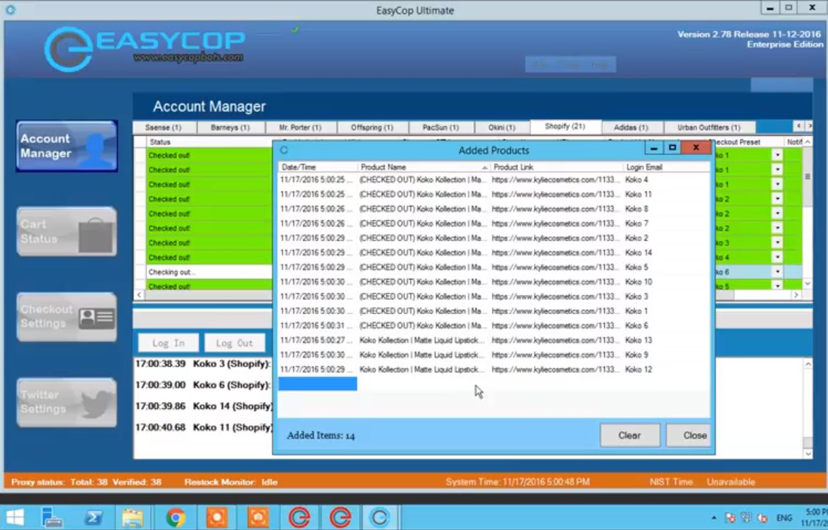Switch to the Adidas (1) tab
This screenshot has width=828, height=530.
point(631,127)
